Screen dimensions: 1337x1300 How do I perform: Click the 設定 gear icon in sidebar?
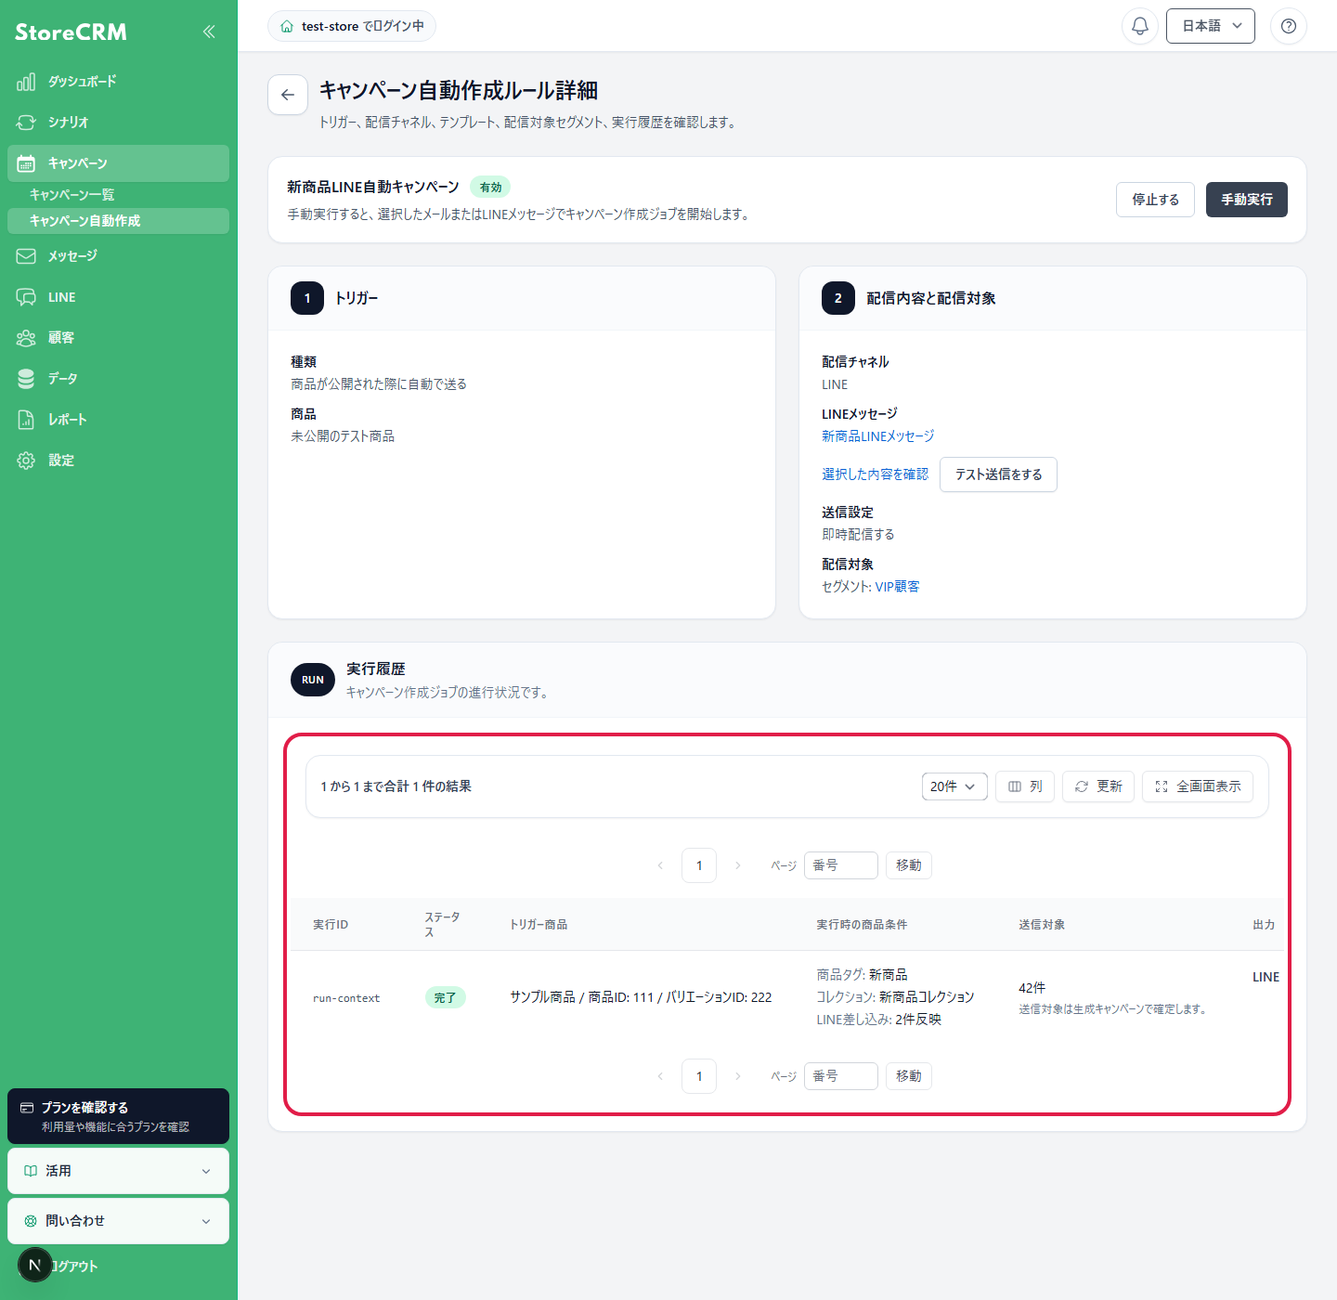coord(26,461)
